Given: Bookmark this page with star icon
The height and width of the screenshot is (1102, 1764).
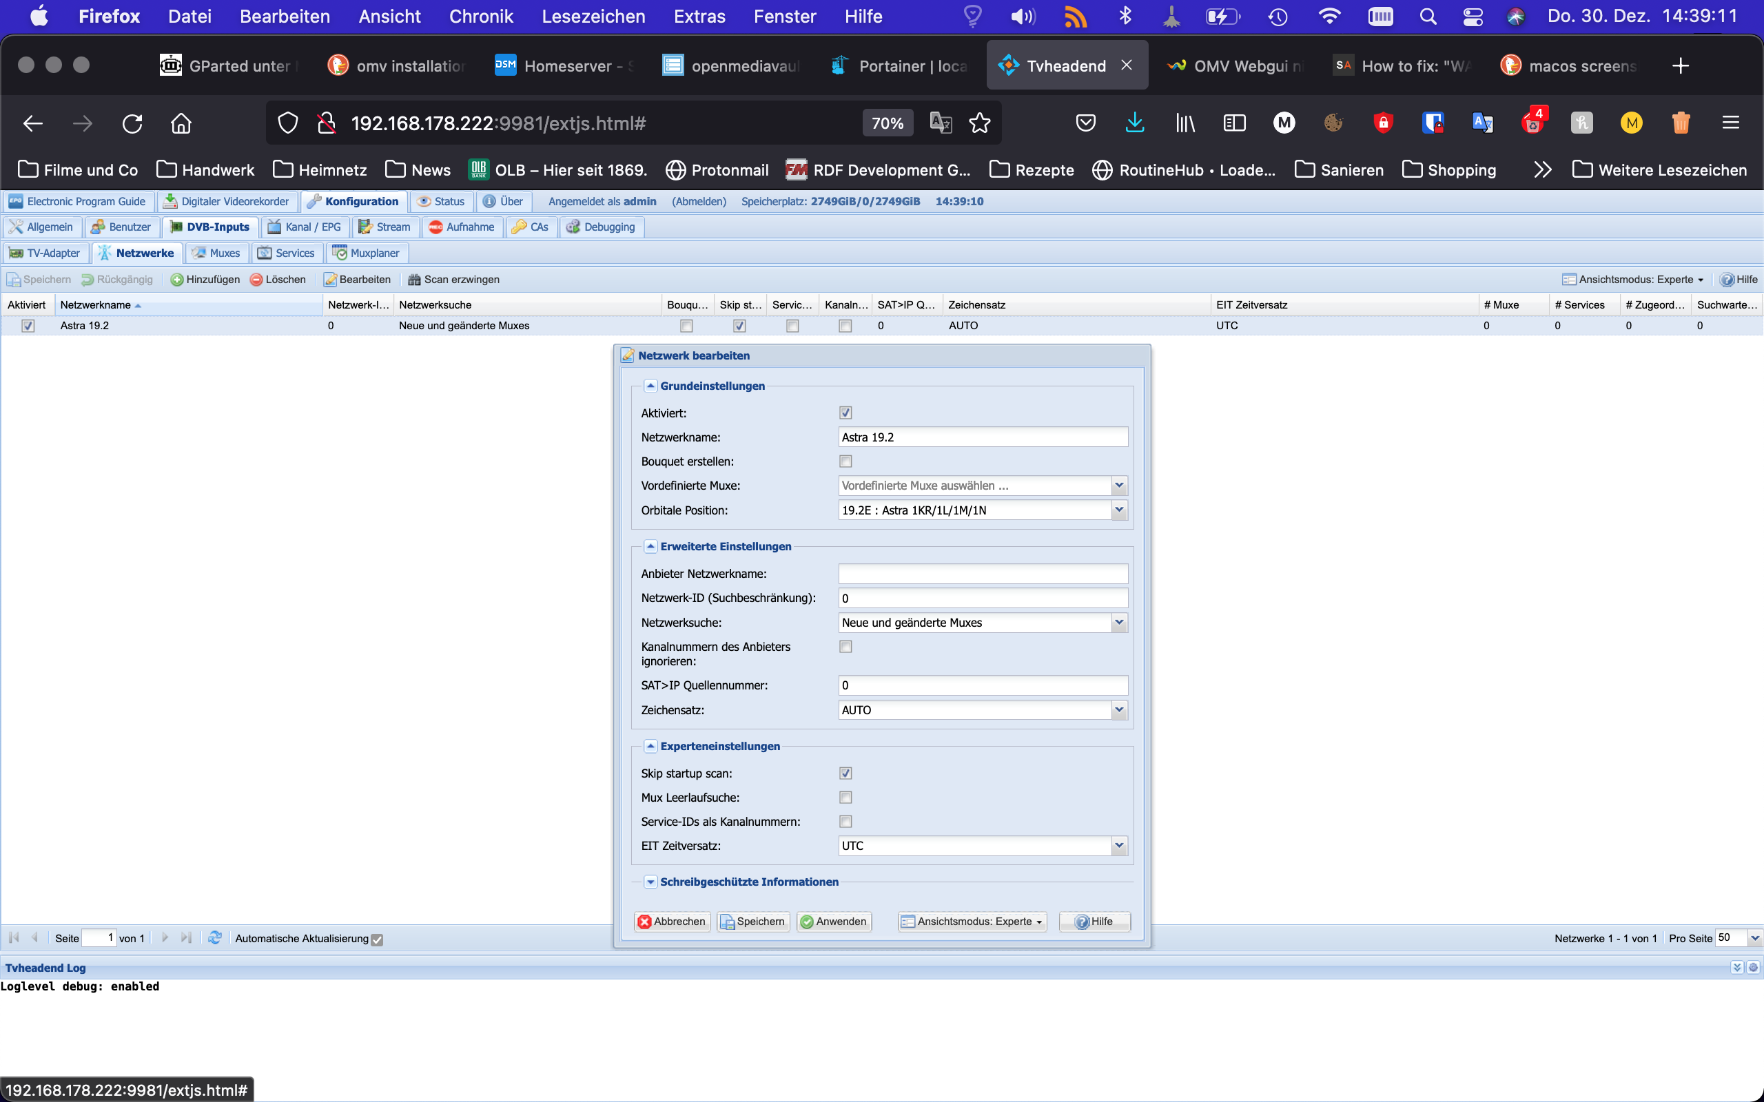Looking at the screenshot, I should pos(980,123).
